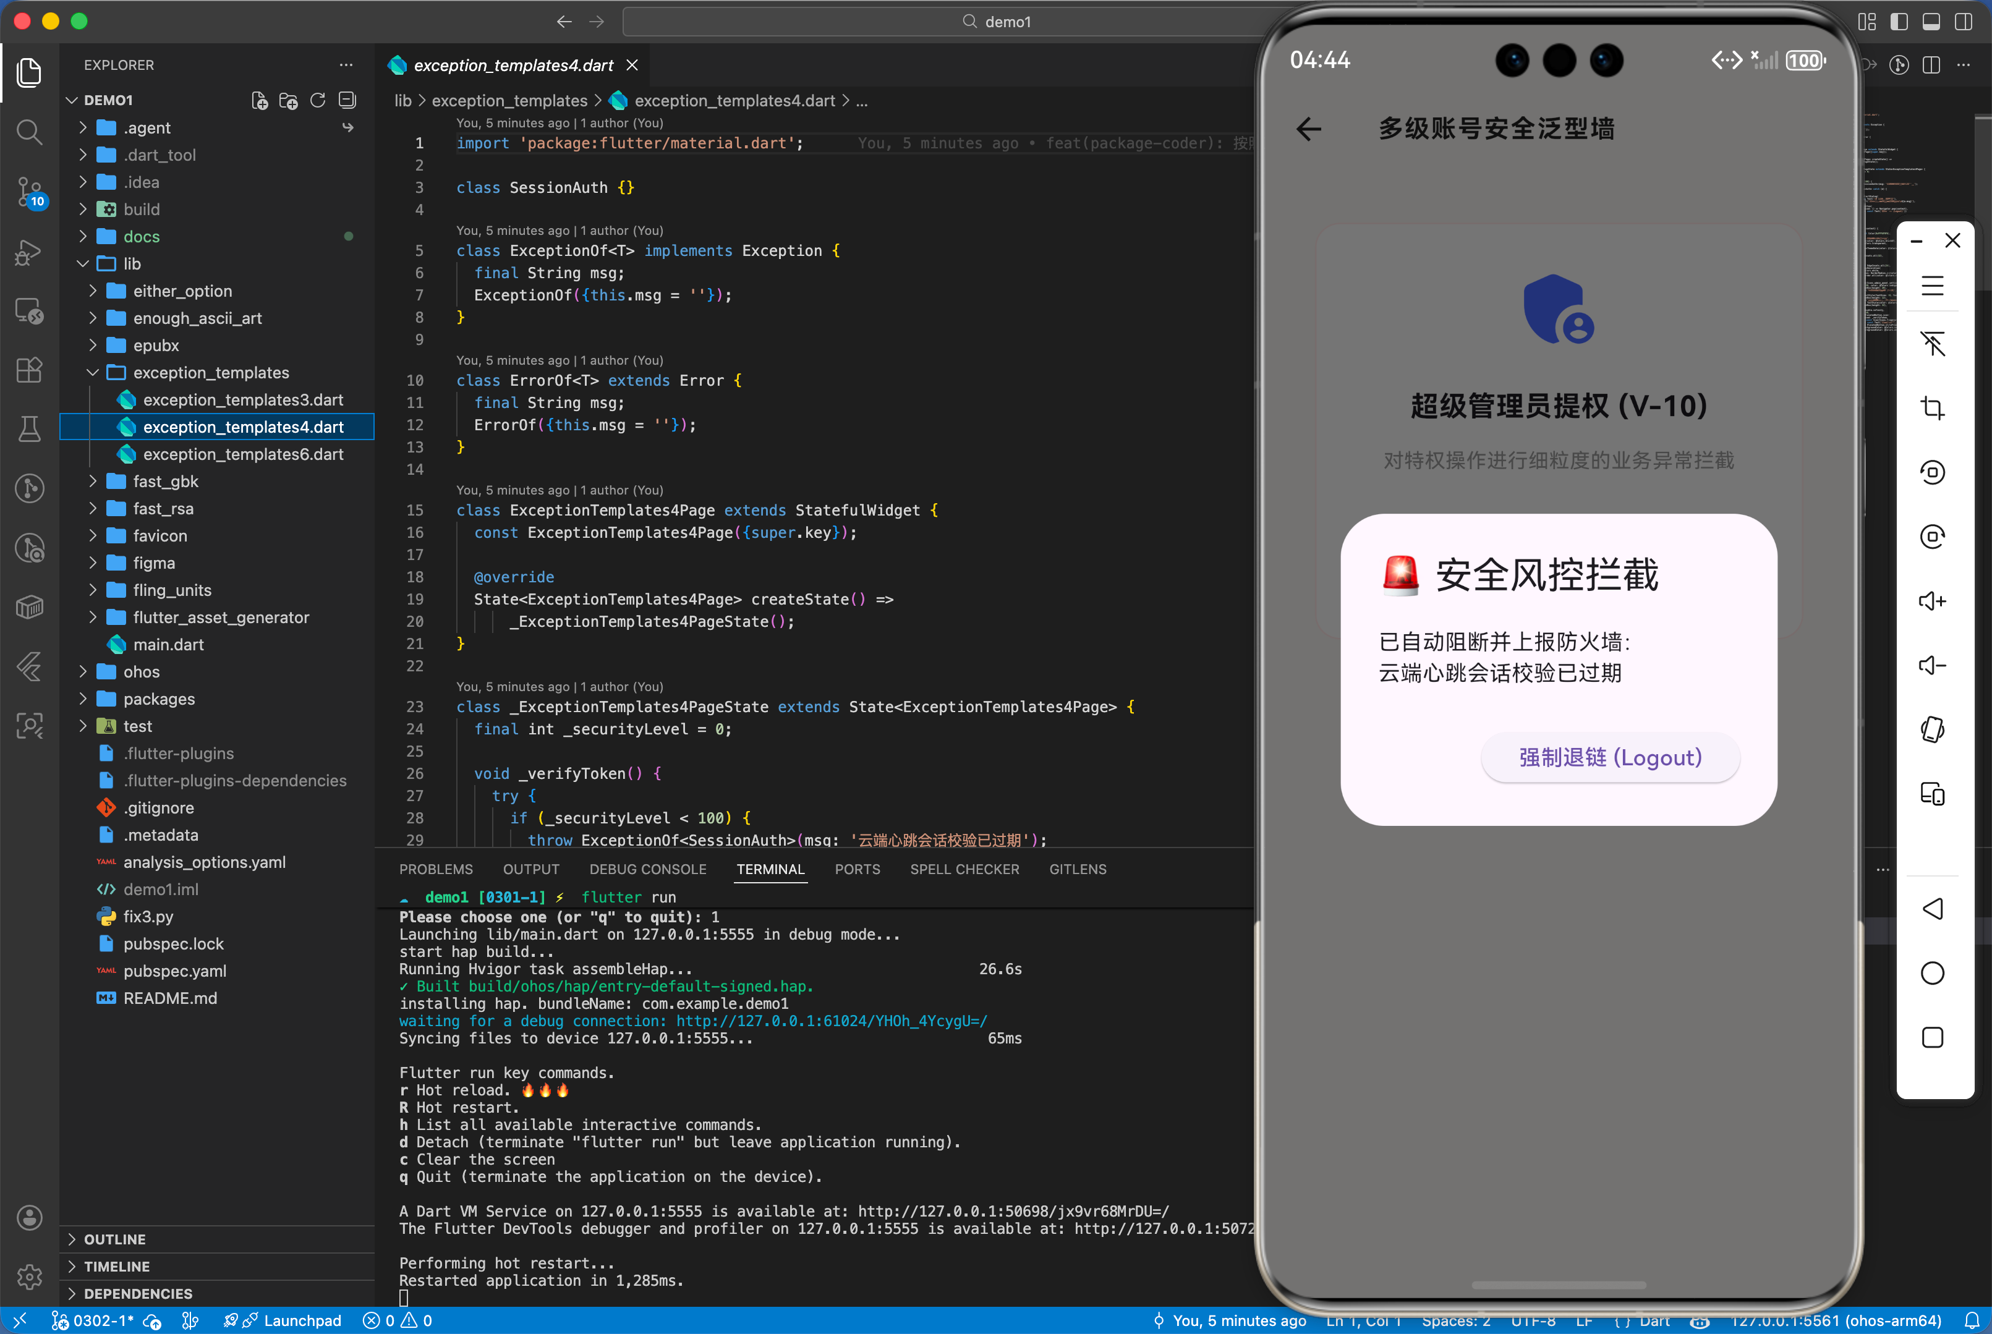
Task: Expand the fast_gbk folder
Action: coord(165,482)
